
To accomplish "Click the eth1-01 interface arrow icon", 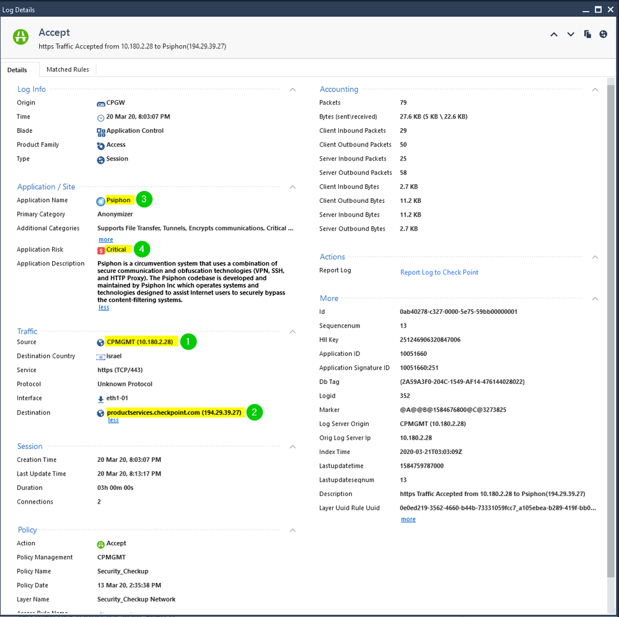I will 100,399.
